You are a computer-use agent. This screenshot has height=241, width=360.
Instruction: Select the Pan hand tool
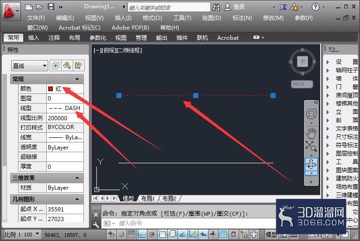pyautogui.click(x=311, y=133)
